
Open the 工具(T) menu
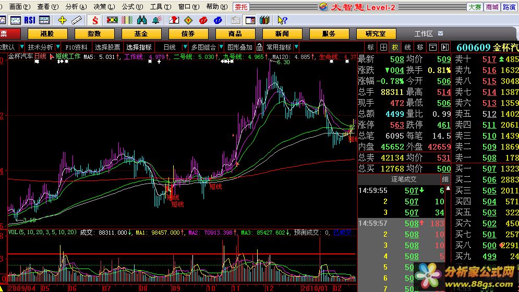coord(161,7)
